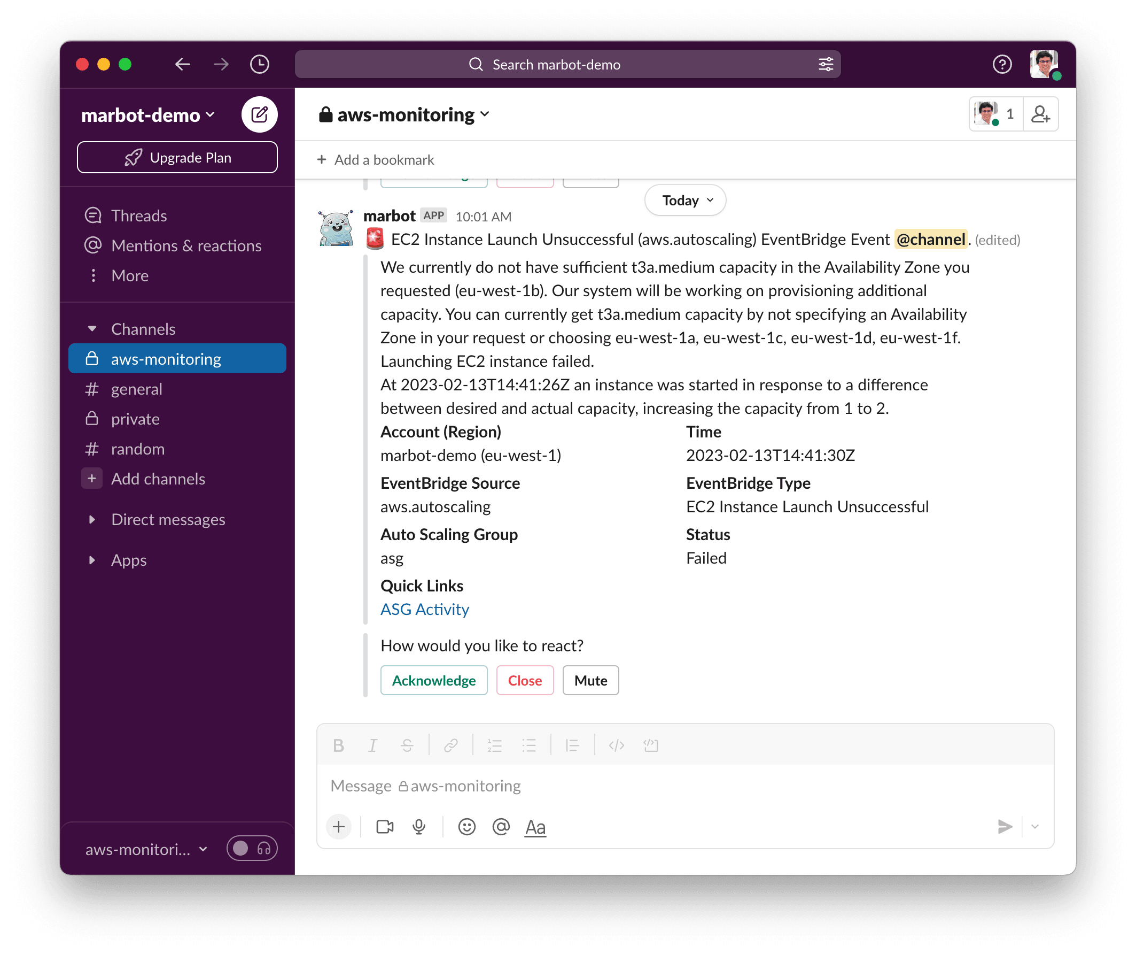Compose a new message with pencil icon
The image size is (1136, 954).
(259, 114)
